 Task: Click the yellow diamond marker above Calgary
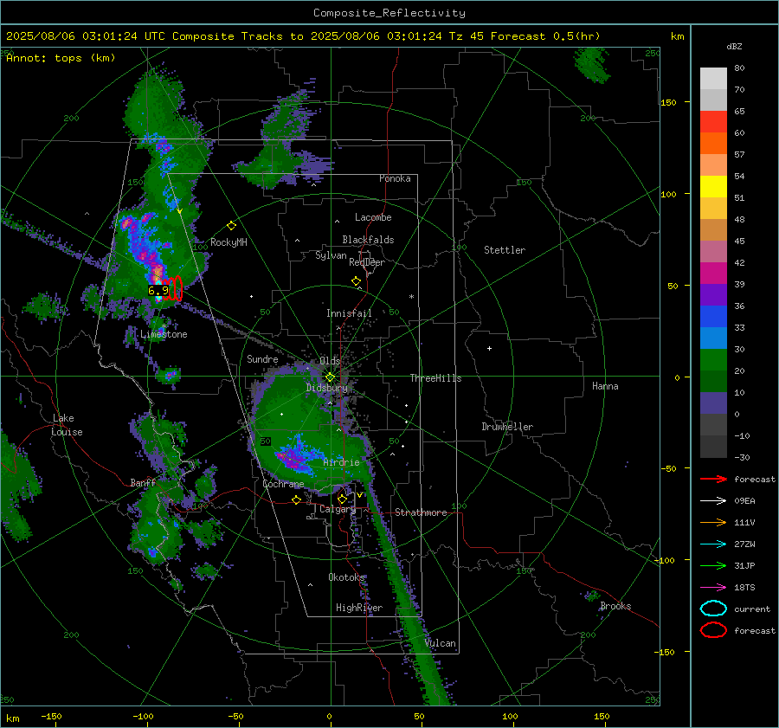coord(342,499)
